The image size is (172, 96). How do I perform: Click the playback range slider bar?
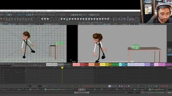[x=81, y=93]
